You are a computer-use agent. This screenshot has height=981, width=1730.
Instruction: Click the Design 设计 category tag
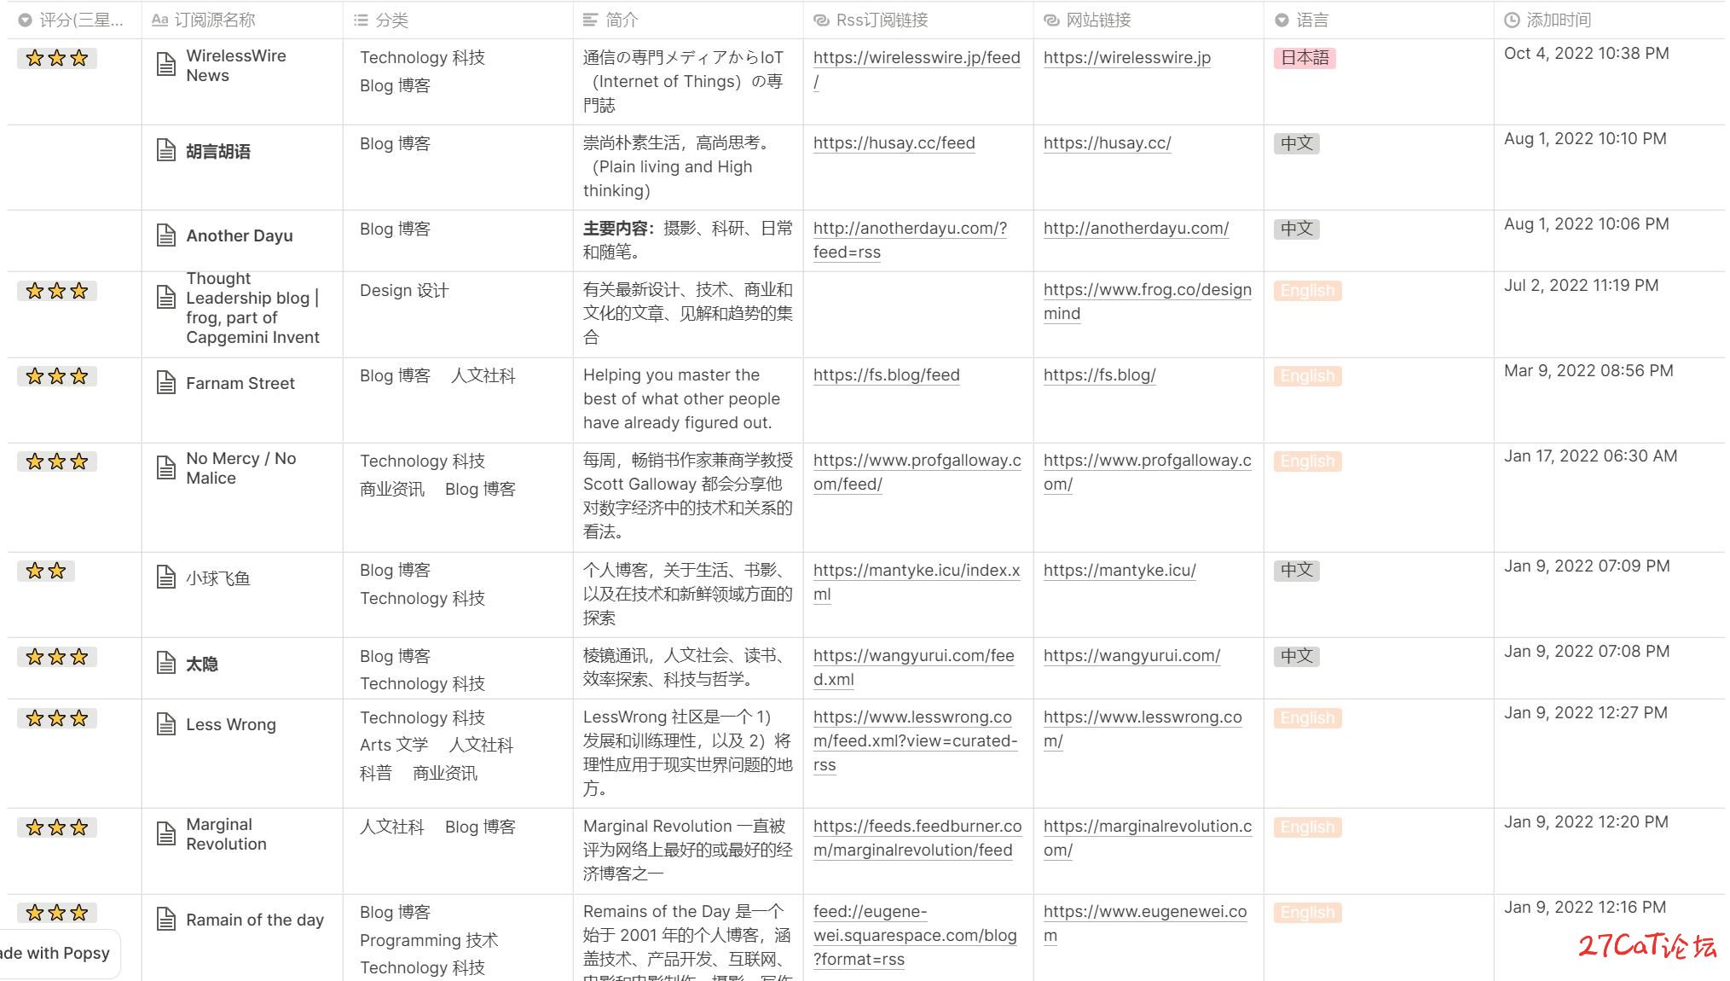tap(403, 290)
